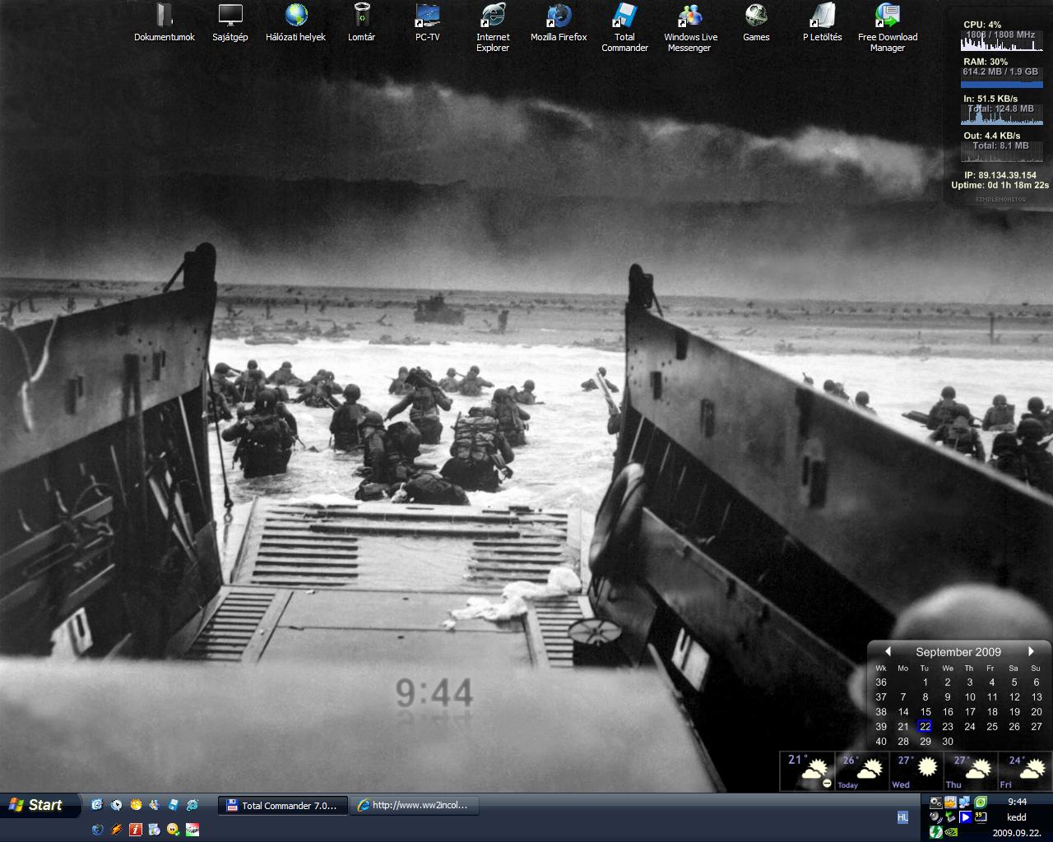Launch the PC-TV desktop shortcut
The image size is (1053, 842).
click(428, 23)
